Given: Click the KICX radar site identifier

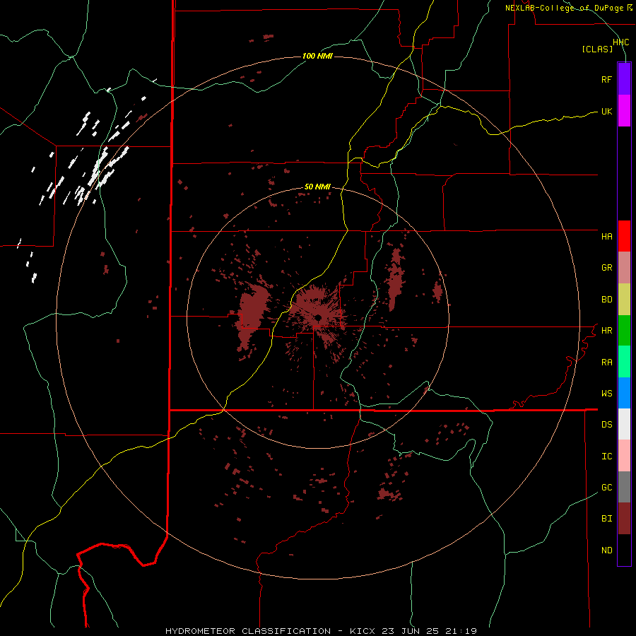Looking at the screenshot, I should coord(363,631).
